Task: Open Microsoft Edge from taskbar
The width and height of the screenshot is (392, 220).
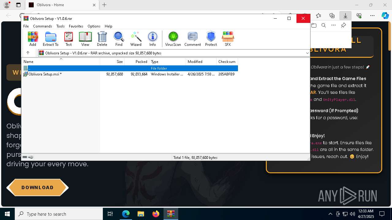Action: (x=126, y=214)
